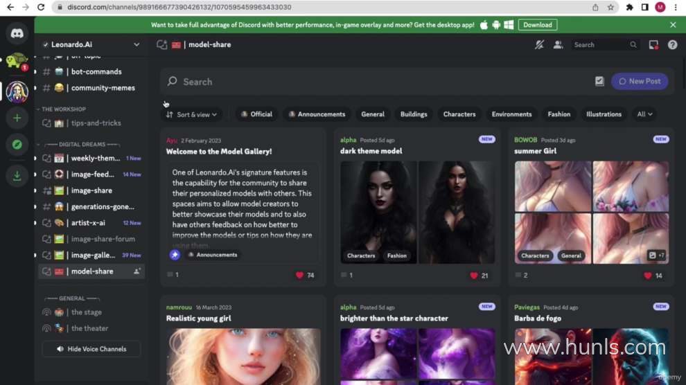Open help question mark icon

[x=672, y=44]
